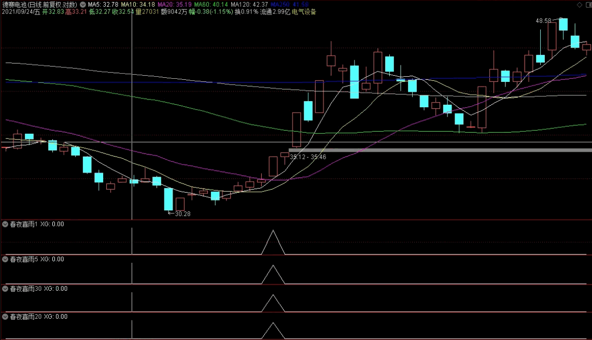Click the 春夜喜雨5 XG: 0.00 label
Screen dimensions: 592x340
coord(37,259)
